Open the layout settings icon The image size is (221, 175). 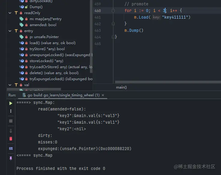tap(11, 149)
